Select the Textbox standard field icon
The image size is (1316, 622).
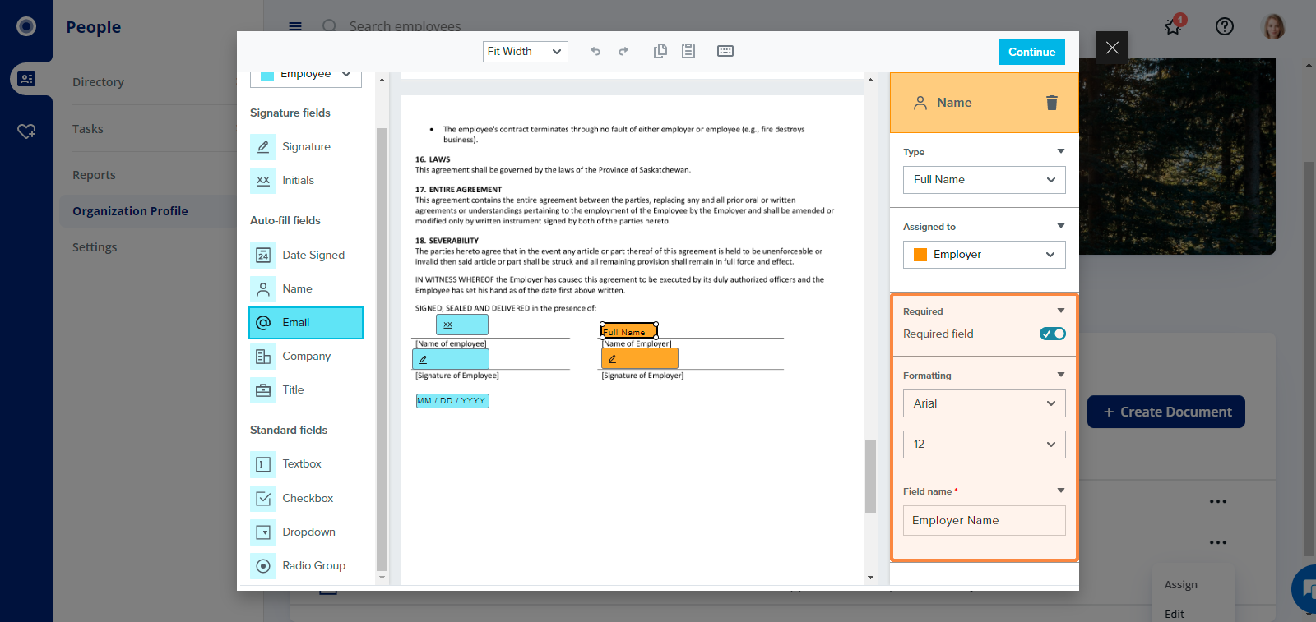coord(263,464)
